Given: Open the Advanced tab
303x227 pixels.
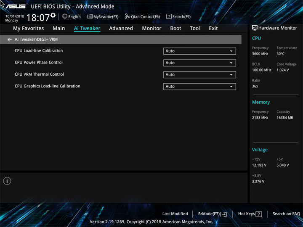Looking at the screenshot, I should pyautogui.click(x=121, y=29).
